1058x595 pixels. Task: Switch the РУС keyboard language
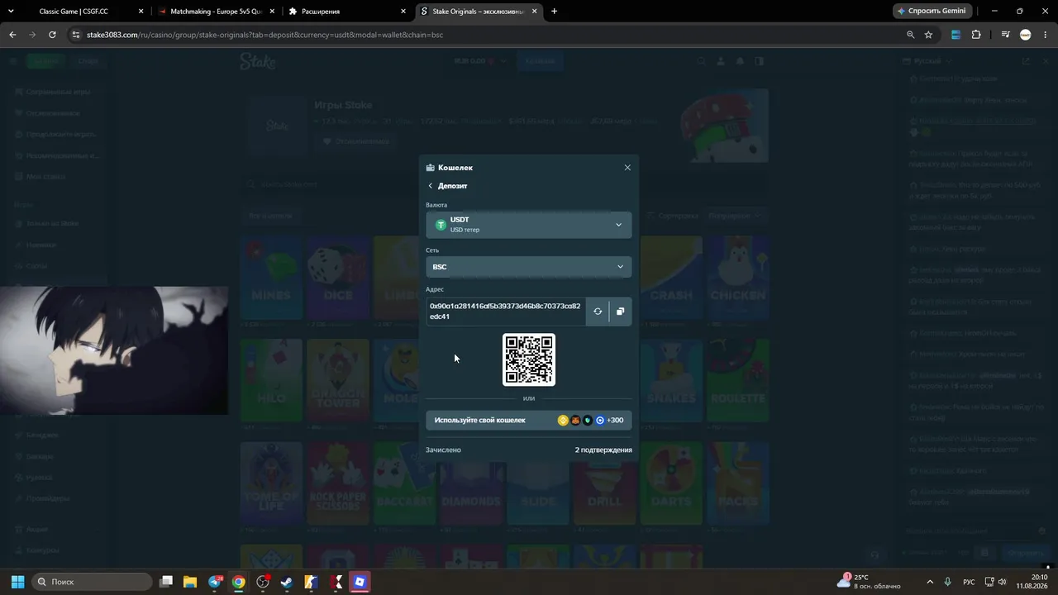click(970, 582)
